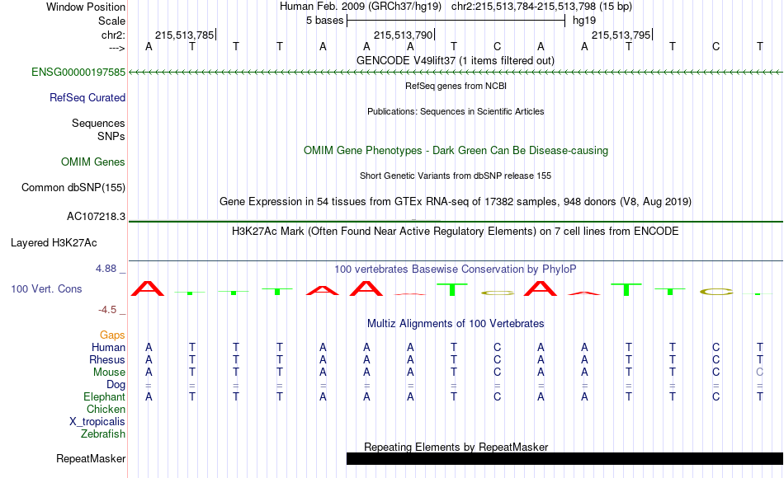The image size is (784, 478).
Task: Click the 4.88 conservation scale maximum
Action: pyautogui.click(x=106, y=269)
